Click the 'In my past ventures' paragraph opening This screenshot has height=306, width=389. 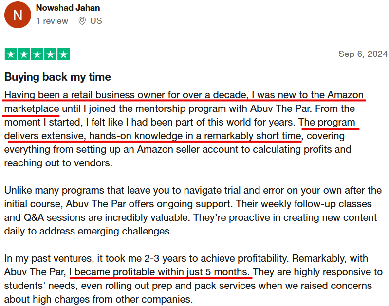(x=49, y=259)
